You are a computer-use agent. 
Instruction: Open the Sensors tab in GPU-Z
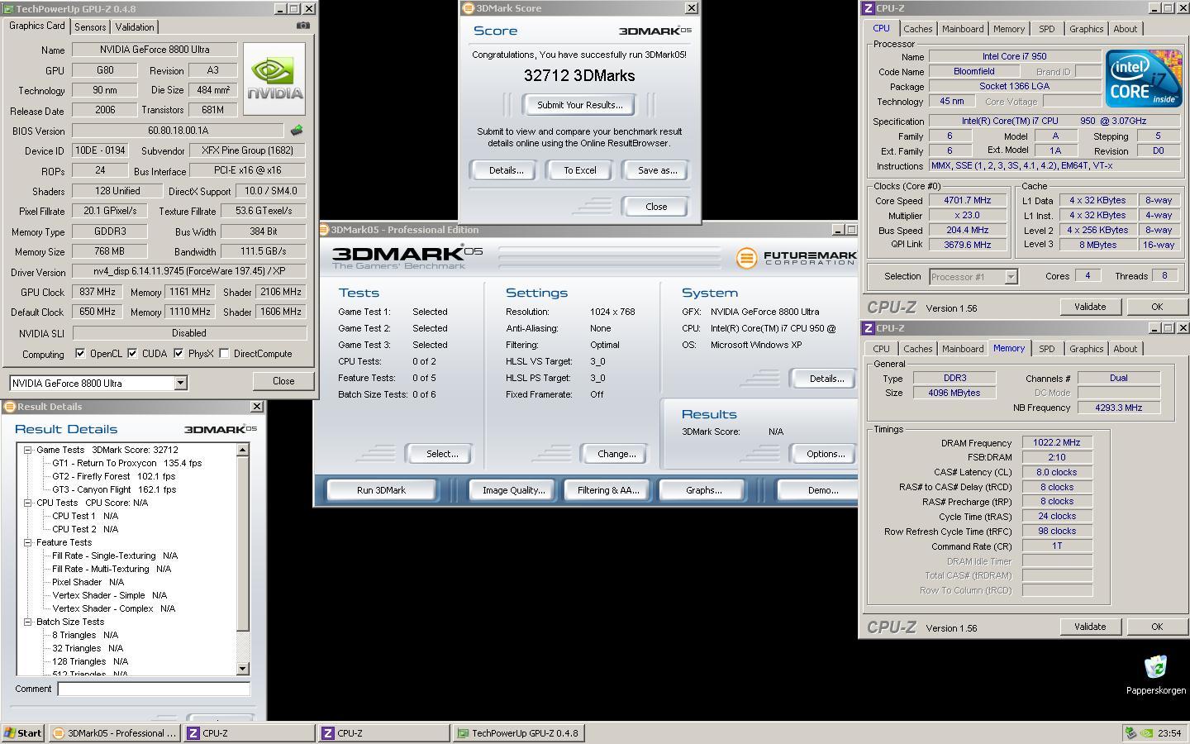(90, 27)
